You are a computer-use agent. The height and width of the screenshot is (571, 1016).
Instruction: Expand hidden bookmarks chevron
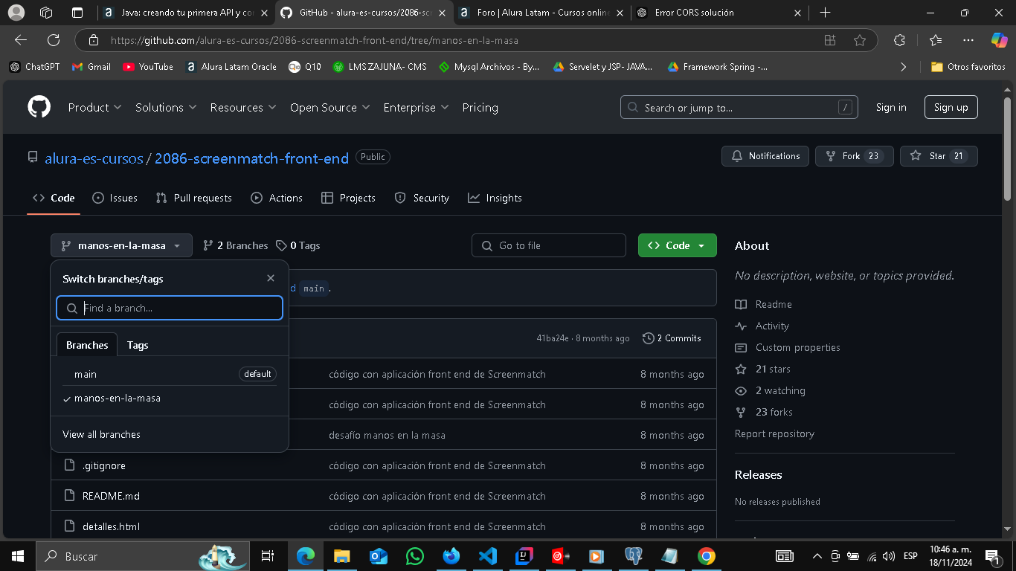[x=904, y=67]
